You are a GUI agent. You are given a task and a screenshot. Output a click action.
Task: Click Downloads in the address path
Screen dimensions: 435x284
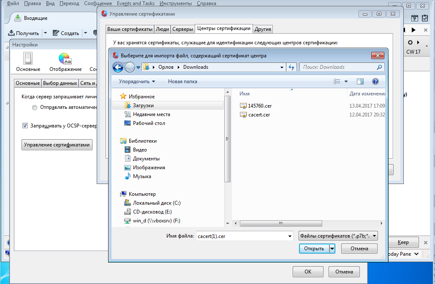[x=196, y=67]
